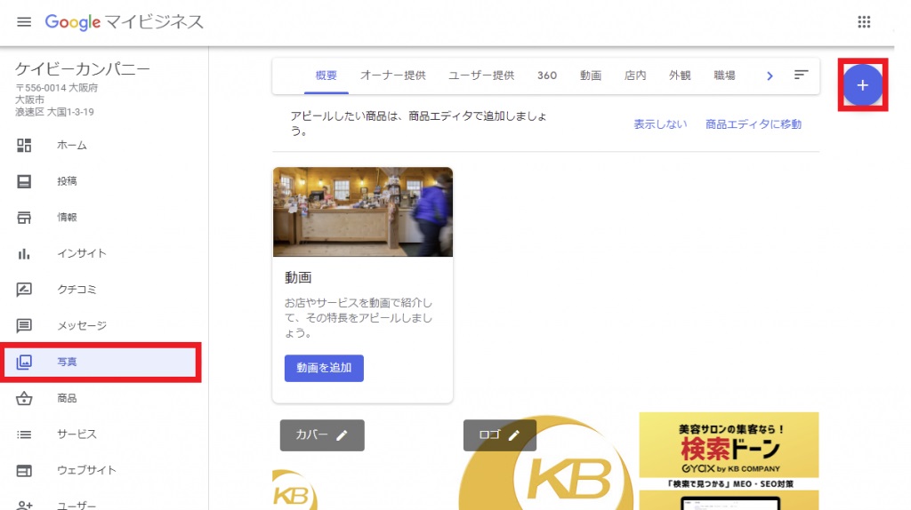Open the 検索ドーン advertisement photo

tap(730, 461)
